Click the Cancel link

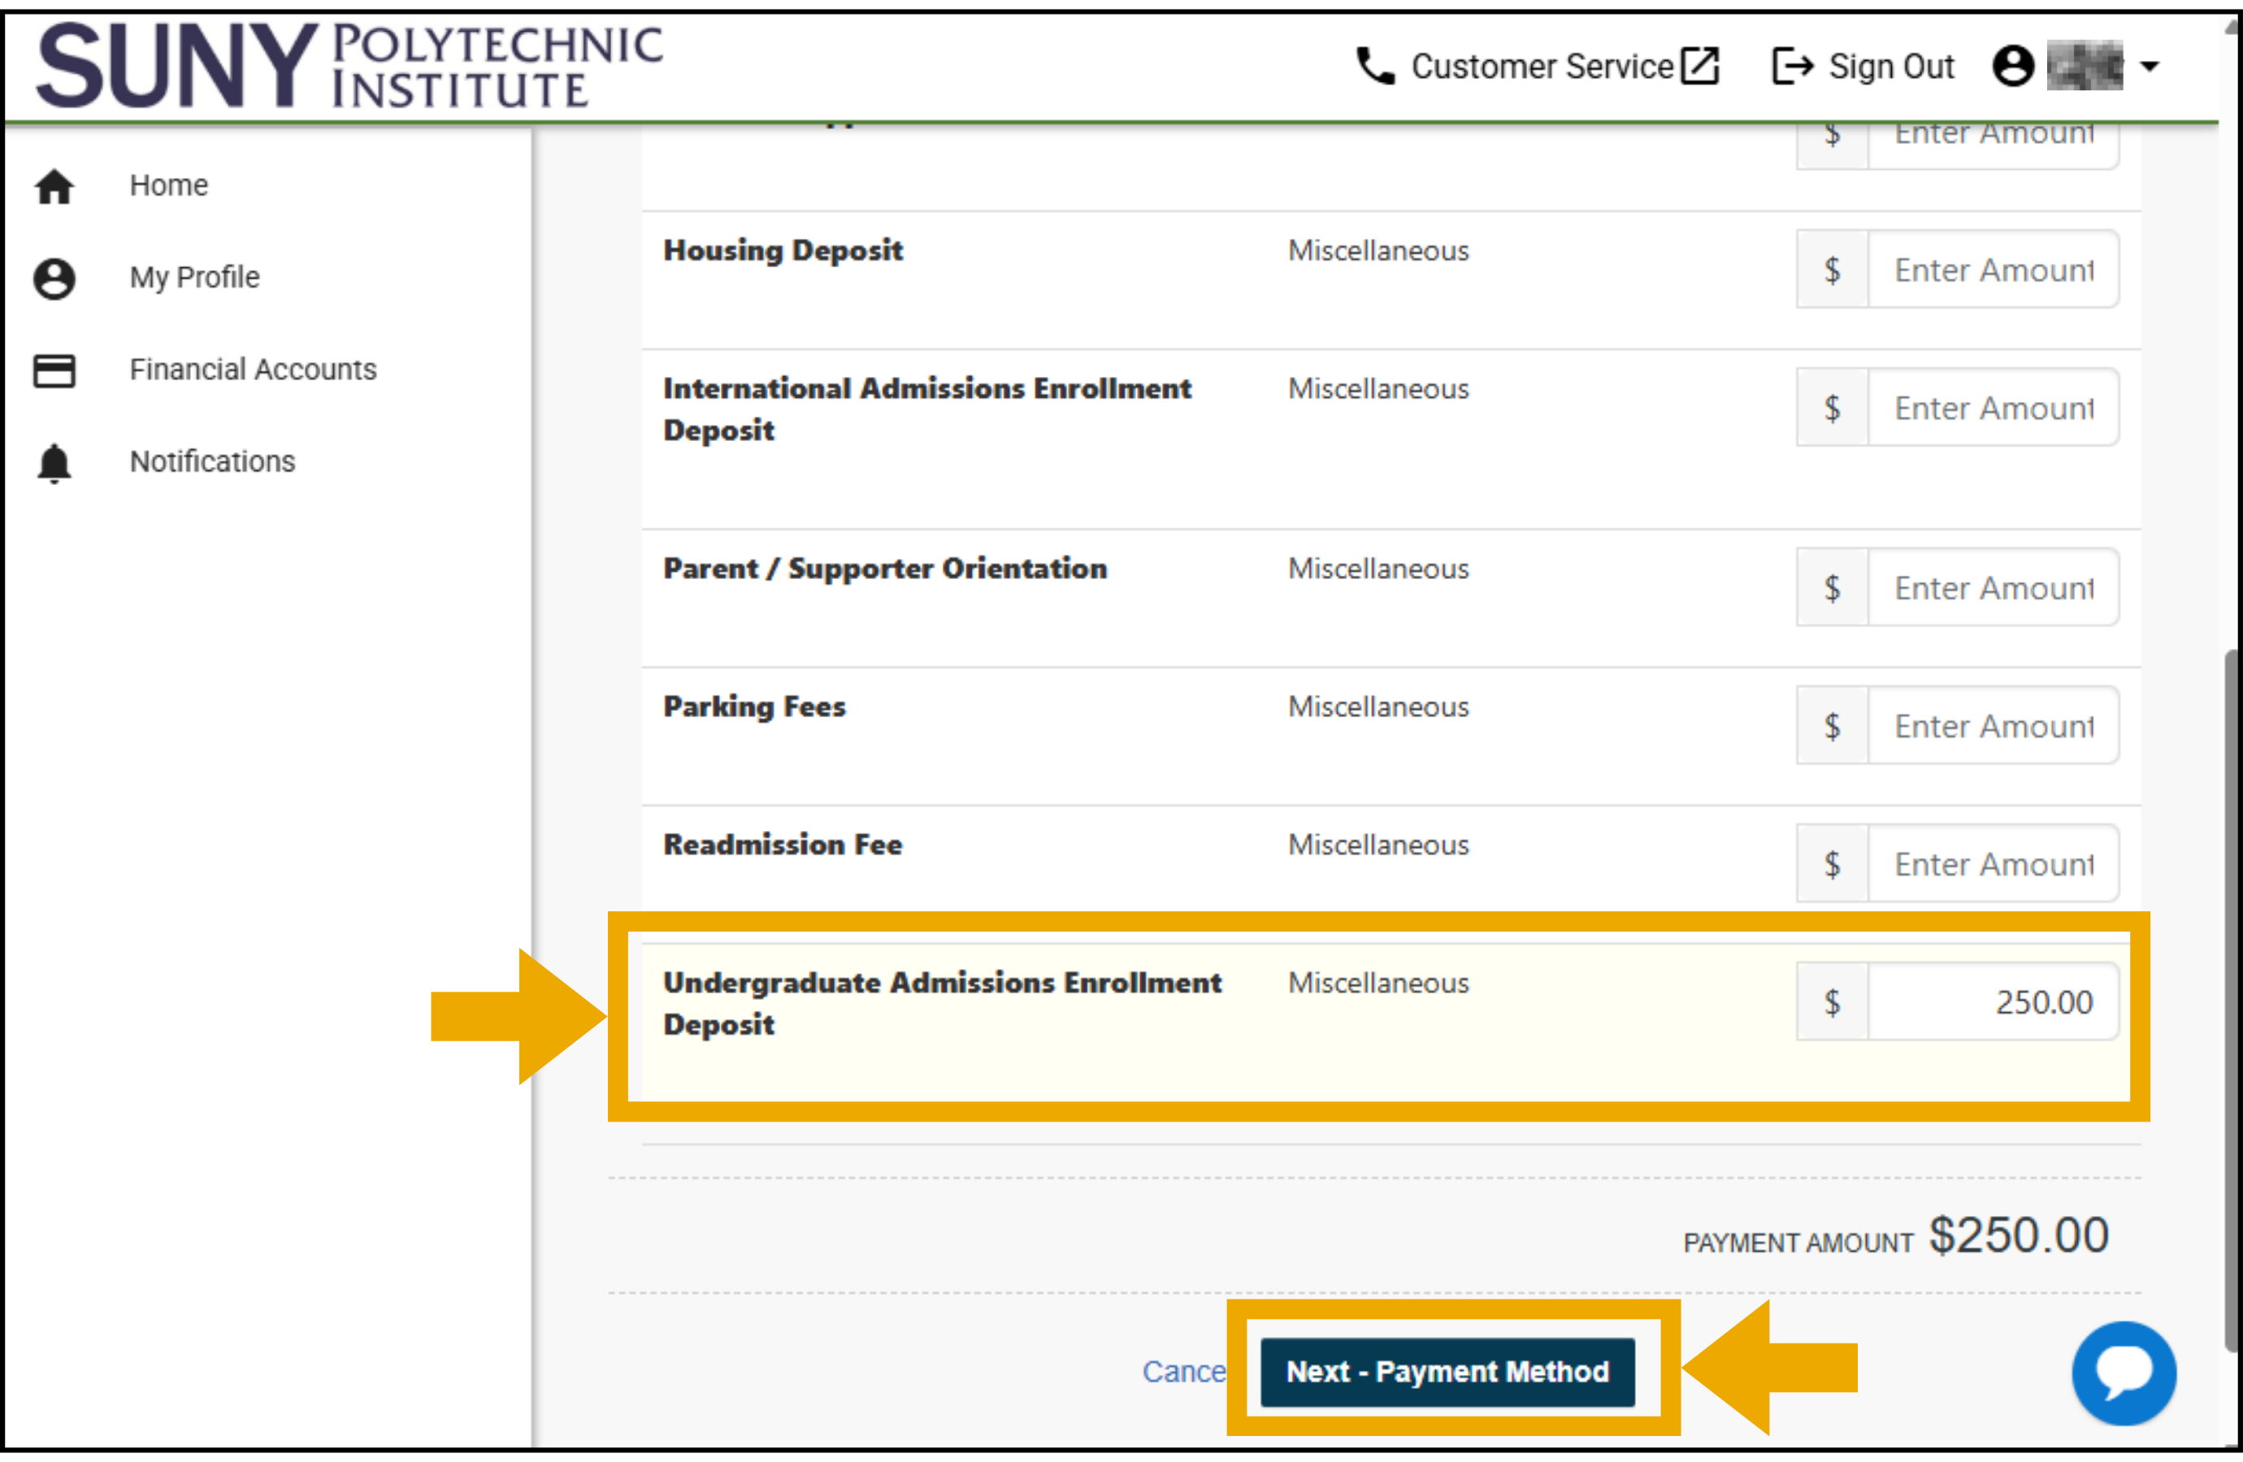(1182, 1372)
